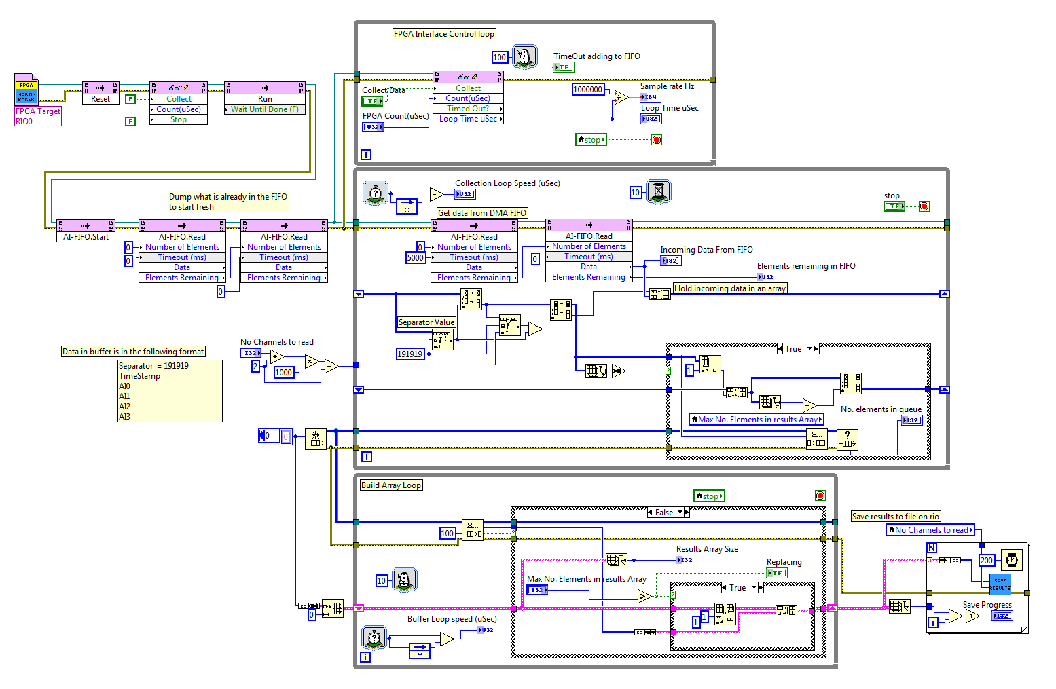Click previous-case arrow on collection loop True case

tap(780, 349)
